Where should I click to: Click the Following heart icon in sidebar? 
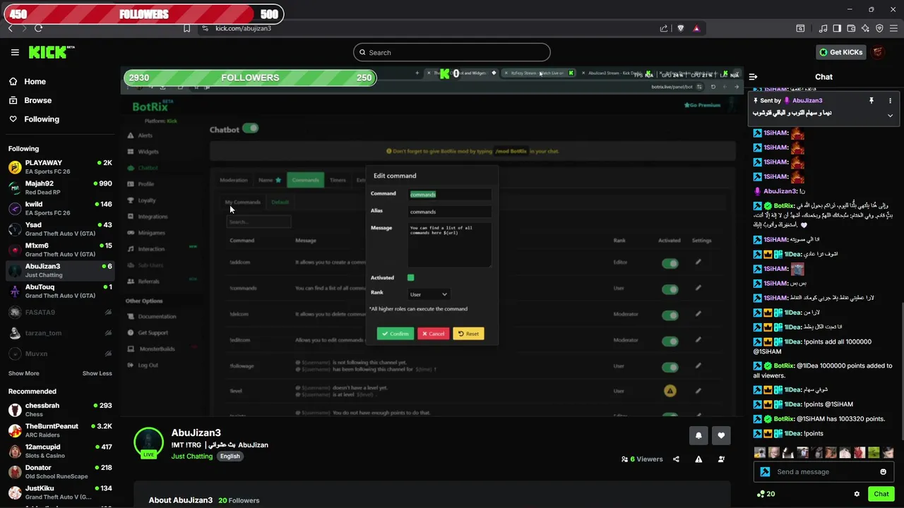point(13,119)
